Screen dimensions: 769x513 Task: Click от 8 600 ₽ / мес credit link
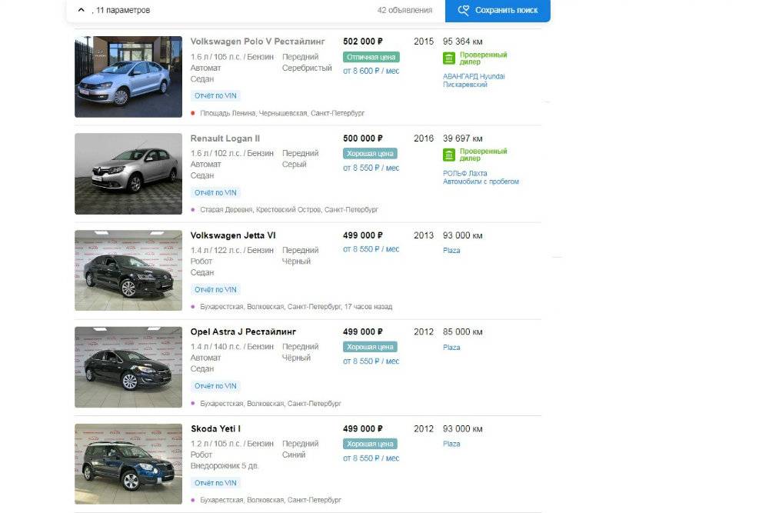pyautogui.click(x=371, y=71)
